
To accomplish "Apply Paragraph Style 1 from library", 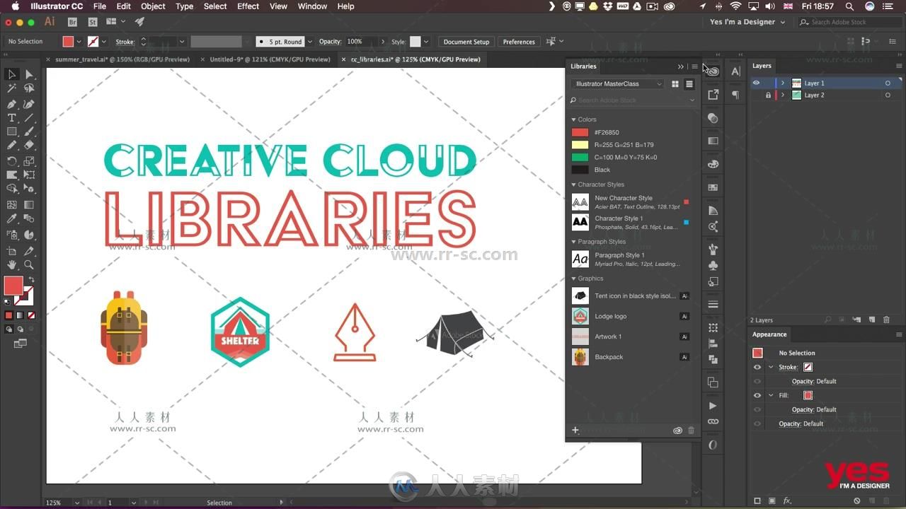I will (x=631, y=259).
